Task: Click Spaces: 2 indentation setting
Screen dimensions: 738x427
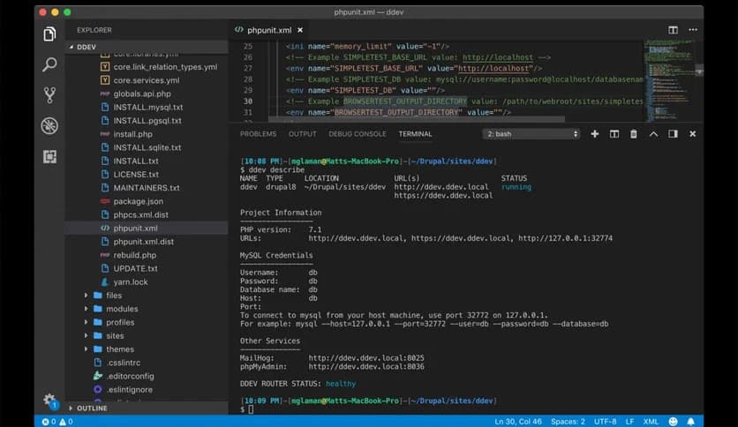Action: pyautogui.click(x=568, y=422)
